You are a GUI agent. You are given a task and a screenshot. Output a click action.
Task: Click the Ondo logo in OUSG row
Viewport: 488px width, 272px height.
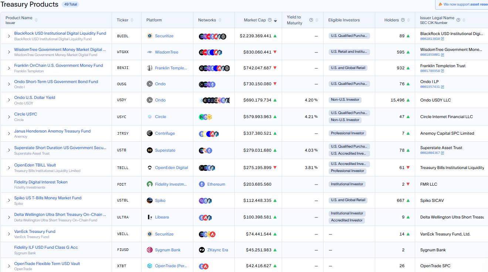(x=150, y=84)
